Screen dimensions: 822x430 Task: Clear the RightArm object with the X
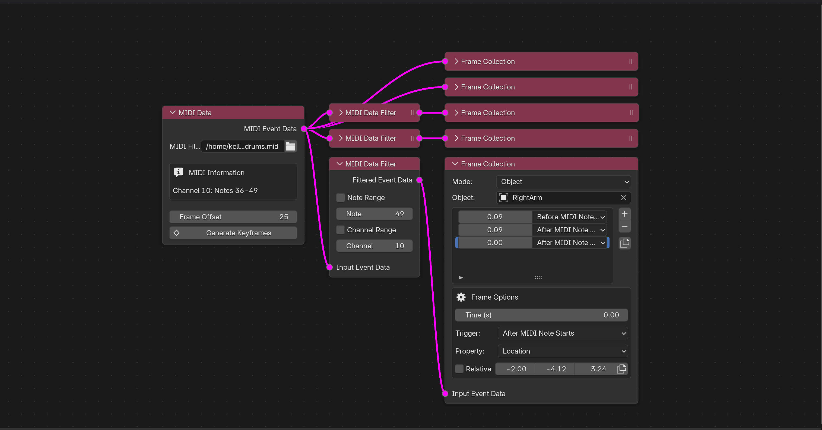click(624, 198)
